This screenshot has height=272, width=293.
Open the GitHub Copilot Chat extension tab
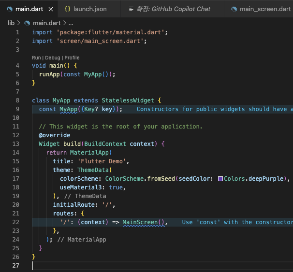173,9
